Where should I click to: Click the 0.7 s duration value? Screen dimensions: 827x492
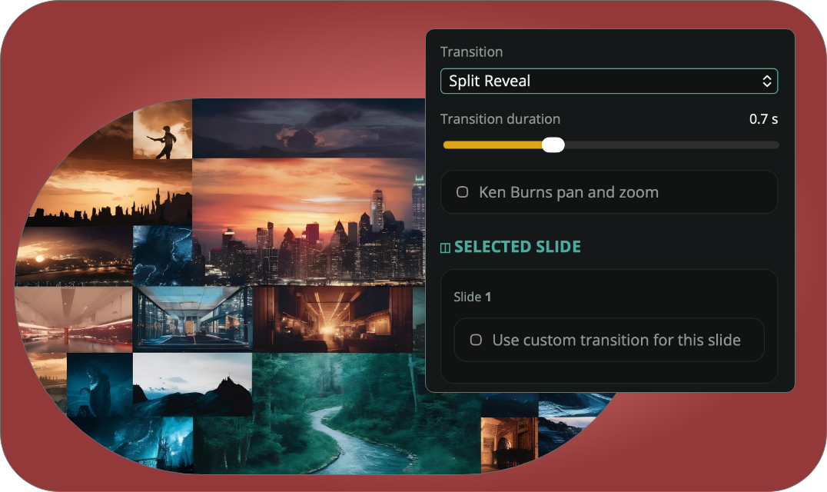[763, 119]
